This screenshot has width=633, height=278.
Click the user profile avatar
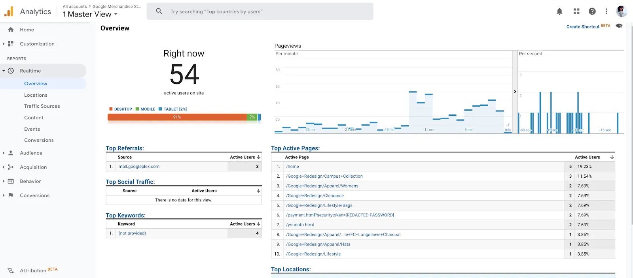[x=622, y=11]
